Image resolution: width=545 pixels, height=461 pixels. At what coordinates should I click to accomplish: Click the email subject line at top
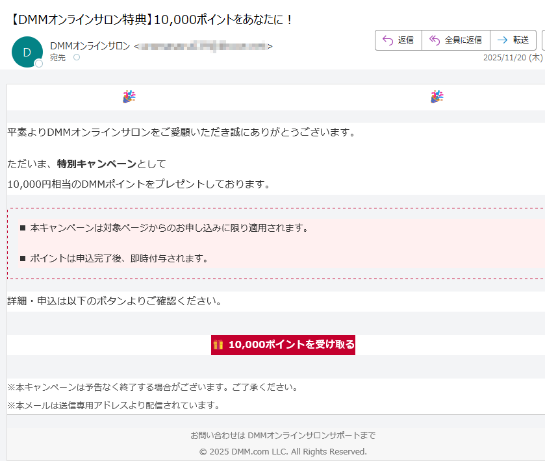[152, 19]
